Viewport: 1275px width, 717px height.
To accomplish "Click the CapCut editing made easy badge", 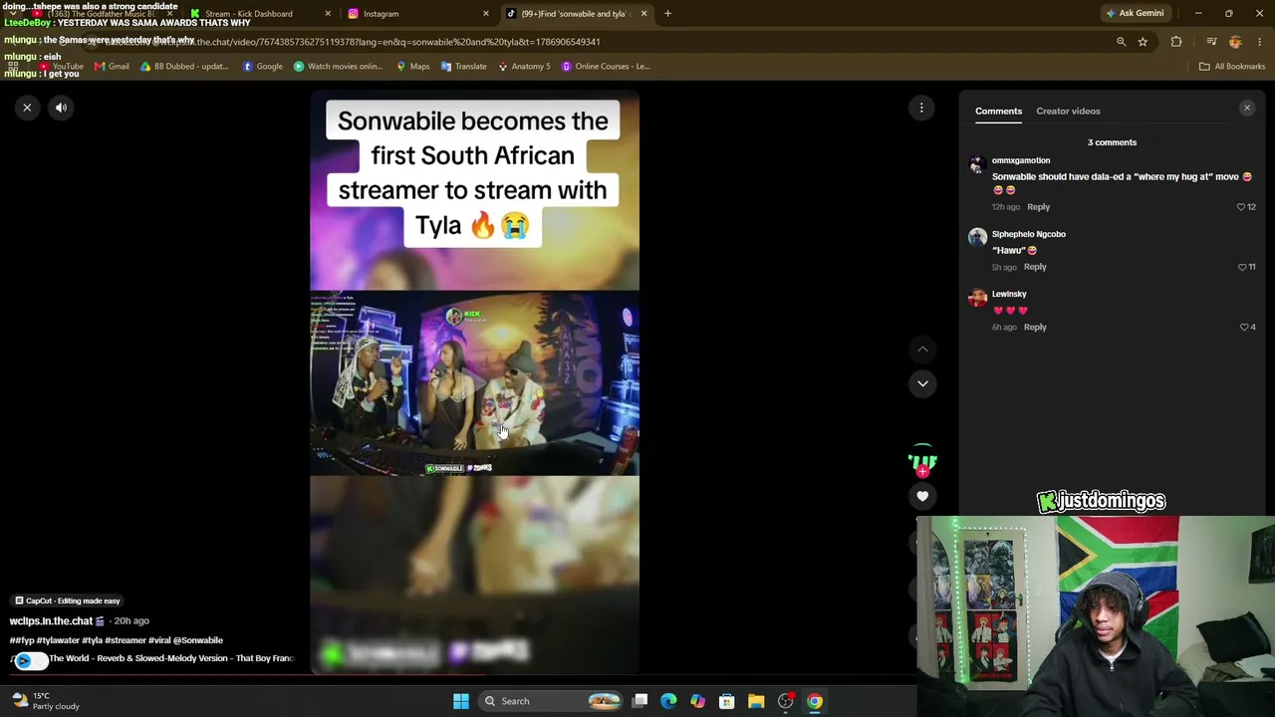I will point(67,600).
